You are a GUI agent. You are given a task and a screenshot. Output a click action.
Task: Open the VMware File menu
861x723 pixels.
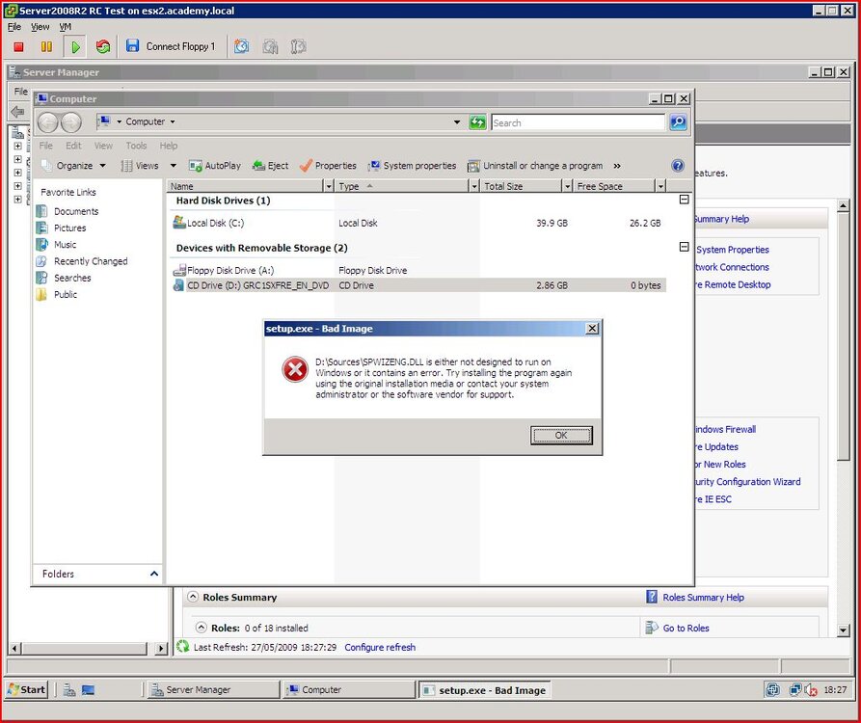click(14, 26)
